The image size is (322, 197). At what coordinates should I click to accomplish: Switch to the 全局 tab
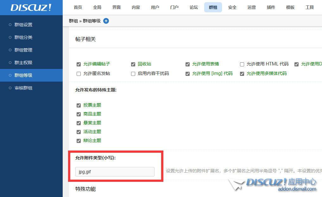point(97,7)
